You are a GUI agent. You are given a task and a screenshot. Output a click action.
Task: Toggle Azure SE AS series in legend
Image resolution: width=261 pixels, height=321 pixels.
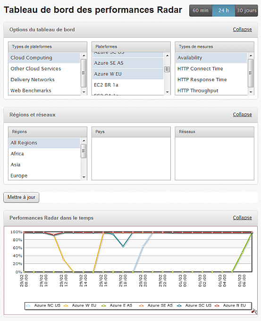pos(156,305)
